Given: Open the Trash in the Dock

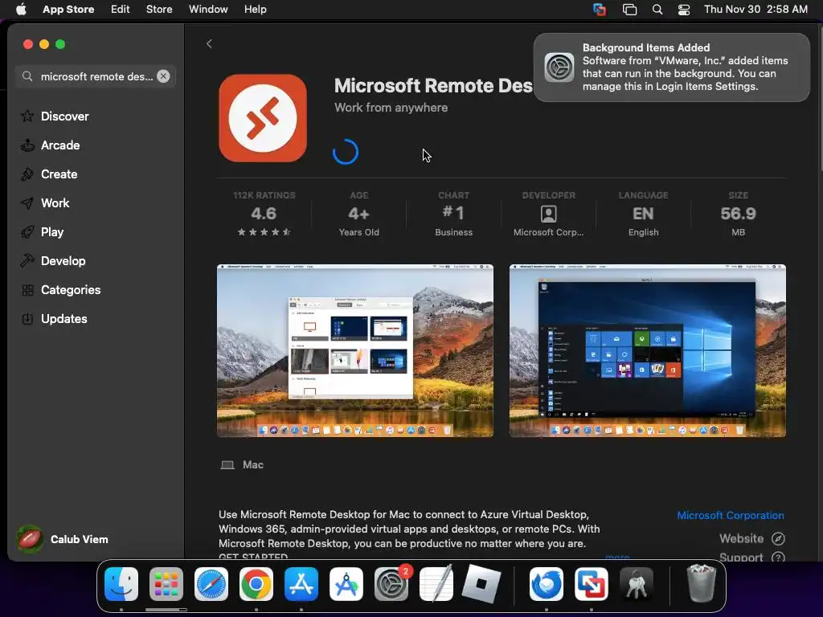Looking at the screenshot, I should (701, 584).
